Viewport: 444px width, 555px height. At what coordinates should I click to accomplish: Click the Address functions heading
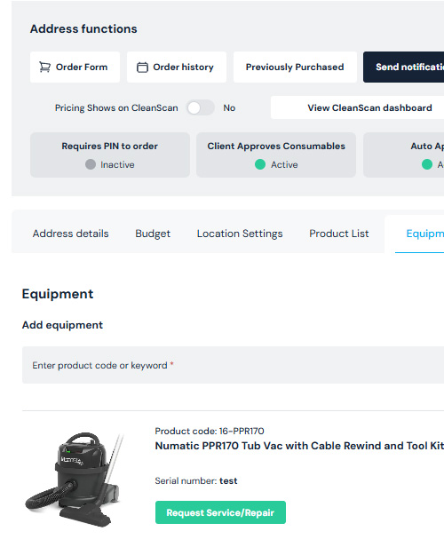point(83,28)
